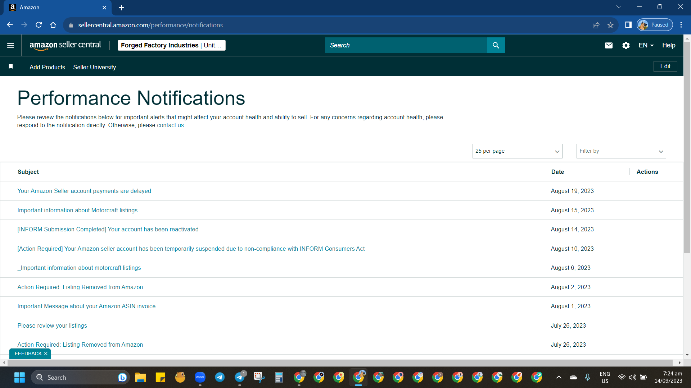Show hidden system tray icons chevron
The width and height of the screenshot is (691, 388).
click(559, 377)
